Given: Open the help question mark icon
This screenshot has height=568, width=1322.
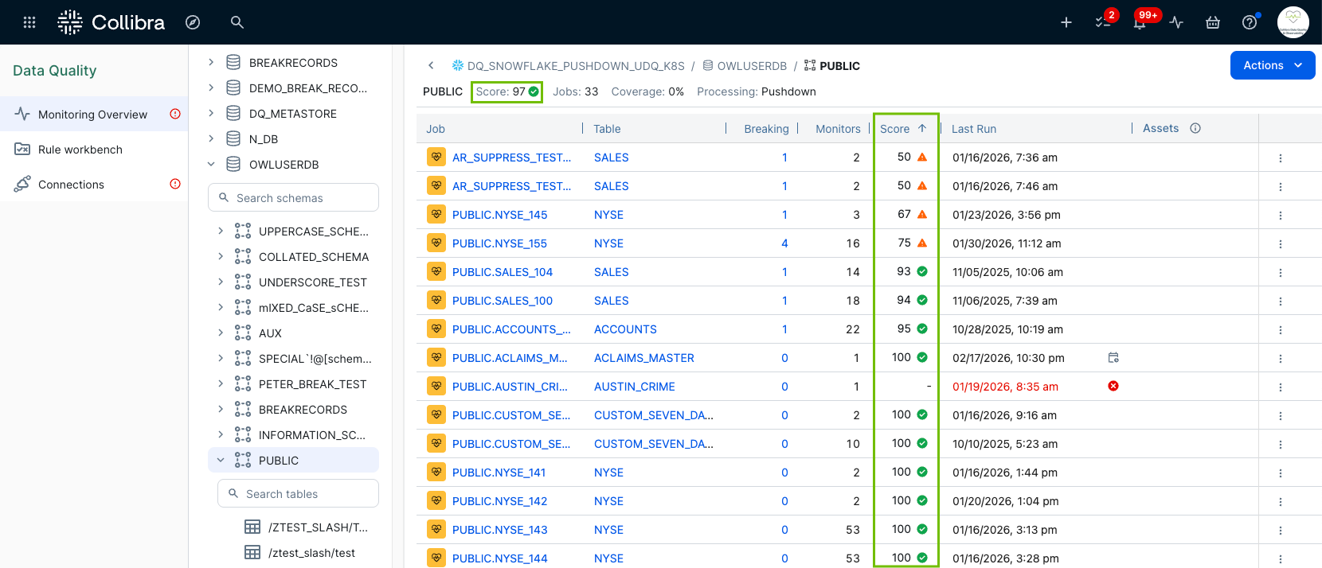Looking at the screenshot, I should (1250, 22).
